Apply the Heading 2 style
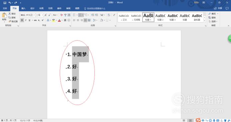Image resolution: width=231 pixels, height=122 pixels. pyautogui.click(x=161, y=17)
